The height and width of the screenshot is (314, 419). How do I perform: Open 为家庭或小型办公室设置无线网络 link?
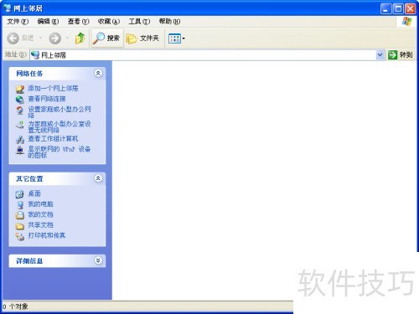59,126
